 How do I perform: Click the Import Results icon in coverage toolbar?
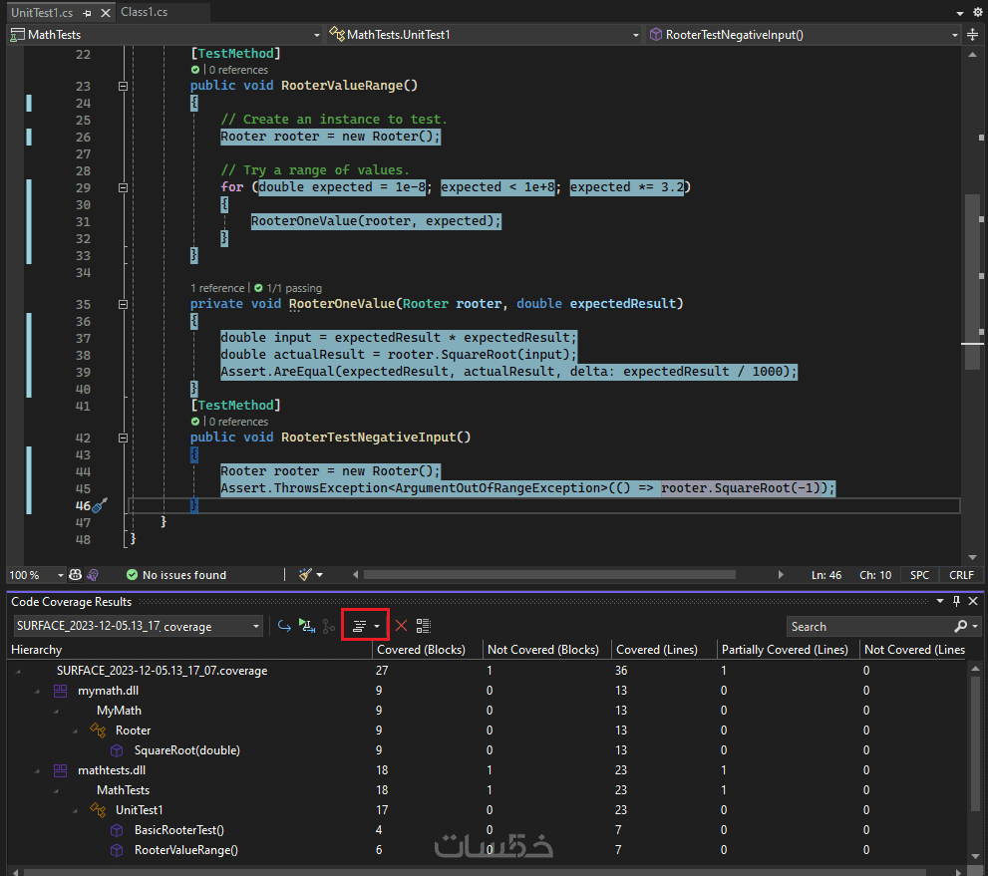(307, 626)
